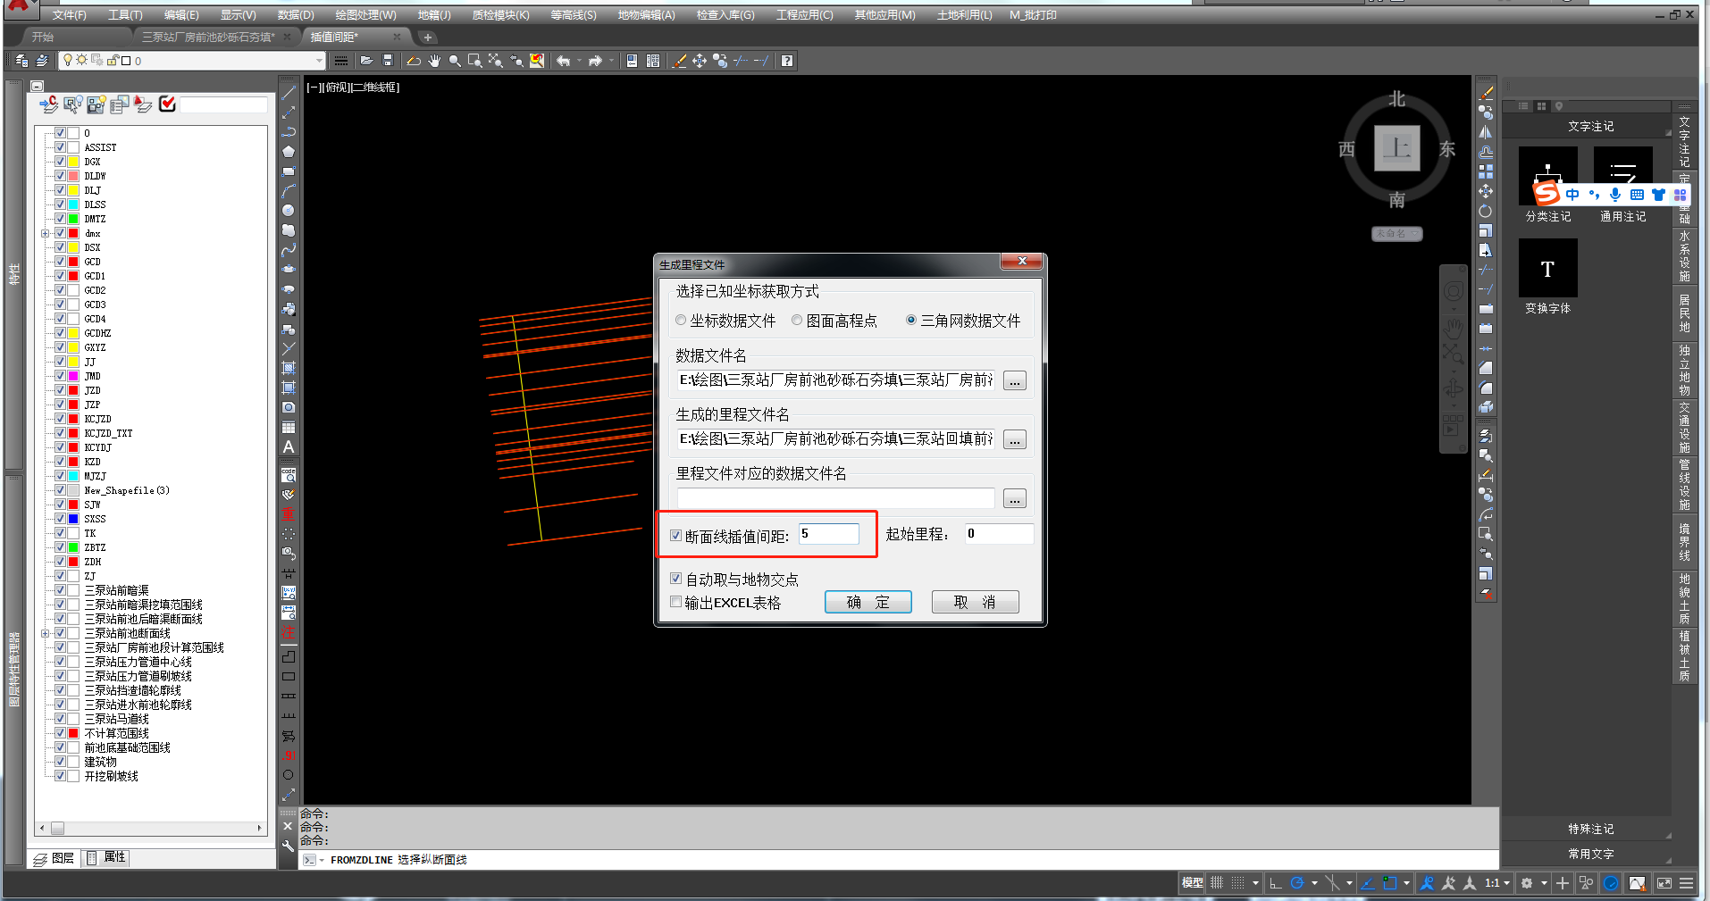
Task: Toggle 自动取与地物交点 checkbox
Action: (x=675, y=579)
